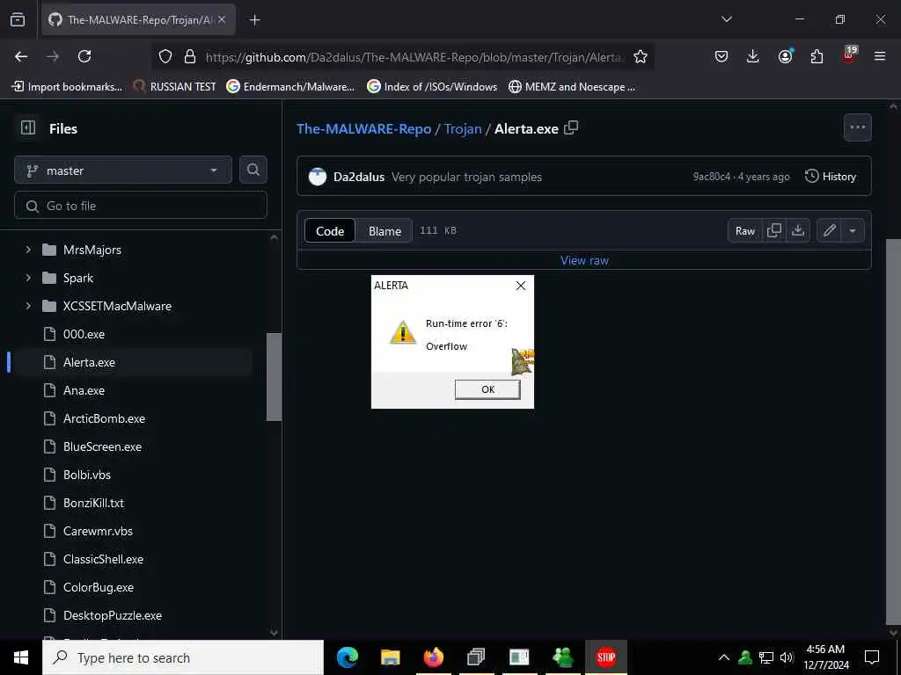Open BlueScreen.exe in the file tree

tap(102, 446)
